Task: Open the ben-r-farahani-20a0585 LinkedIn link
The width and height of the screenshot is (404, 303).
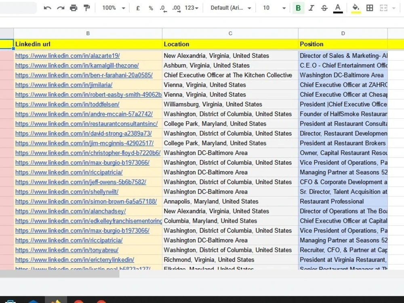Action: point(84,75)
